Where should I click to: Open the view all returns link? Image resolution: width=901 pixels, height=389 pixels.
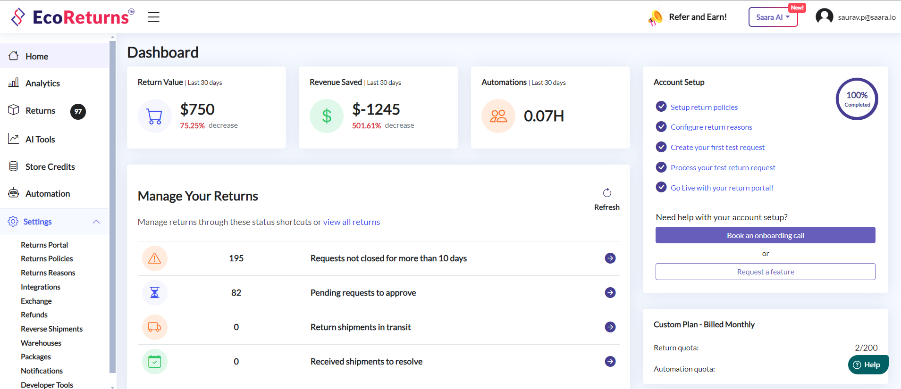pos(351,222)
